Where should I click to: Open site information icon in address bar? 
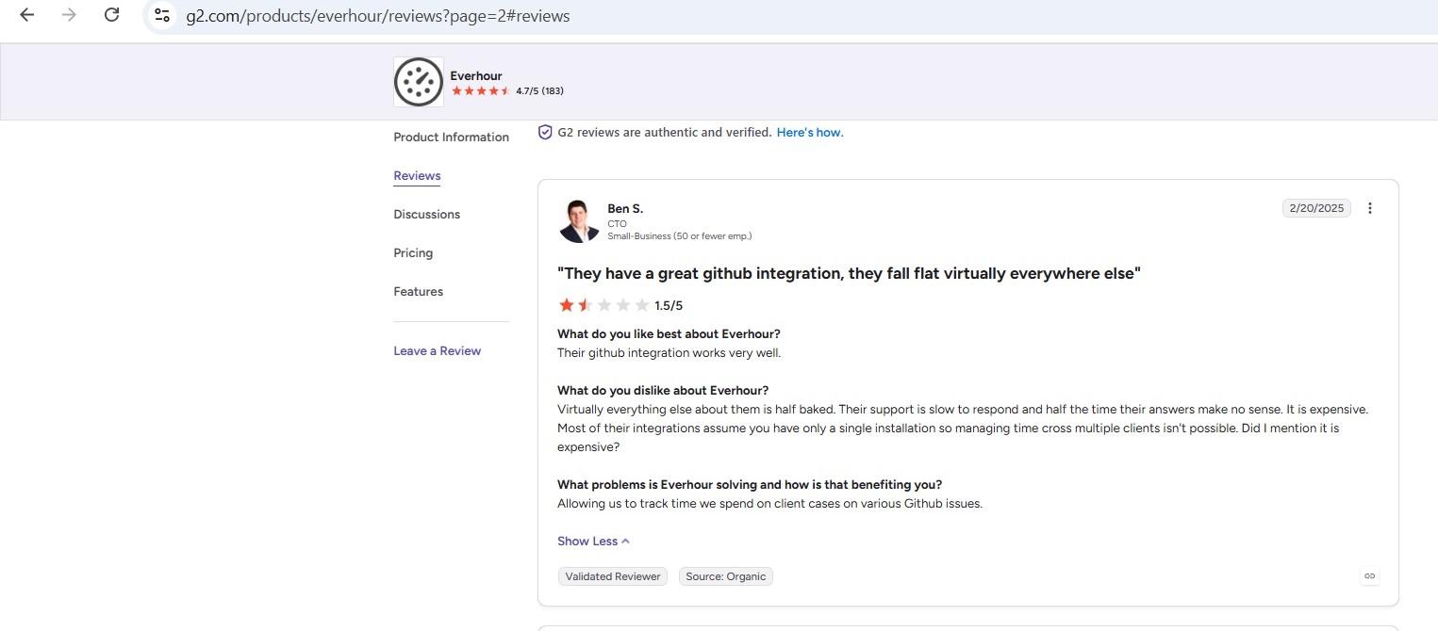point(162,15)
